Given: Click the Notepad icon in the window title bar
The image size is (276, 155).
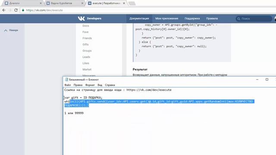Looking at the screenshot, I should click(66, 80).
